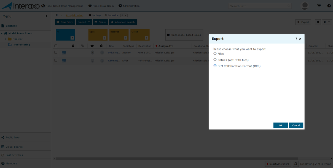Expand the Modeller folder arrow
This screenshot has width=333, height=168.
pyautogui.click(x=6, y=39)
